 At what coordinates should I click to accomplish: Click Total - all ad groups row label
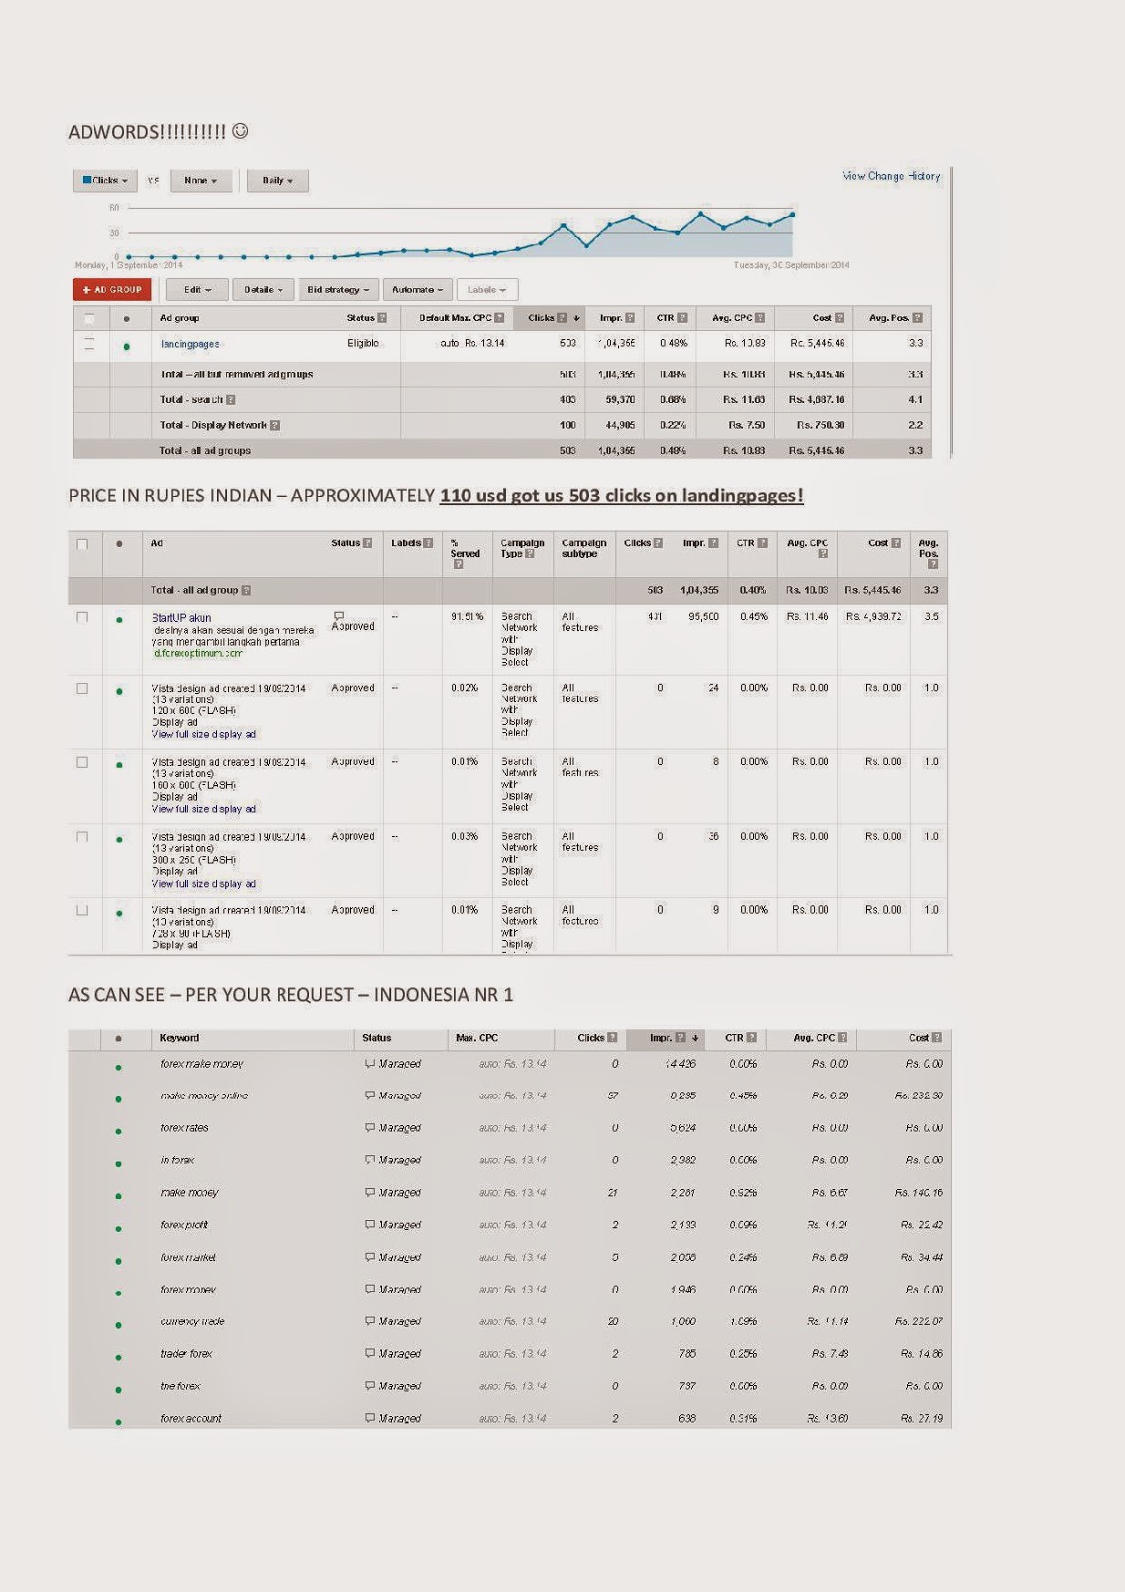205,451
